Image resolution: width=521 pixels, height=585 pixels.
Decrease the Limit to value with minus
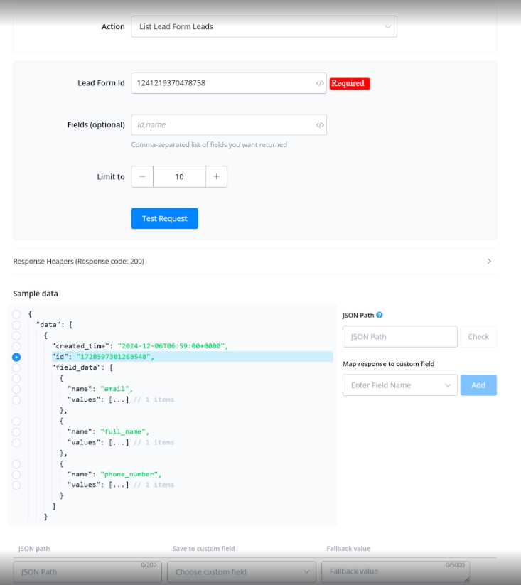(142, 177)
